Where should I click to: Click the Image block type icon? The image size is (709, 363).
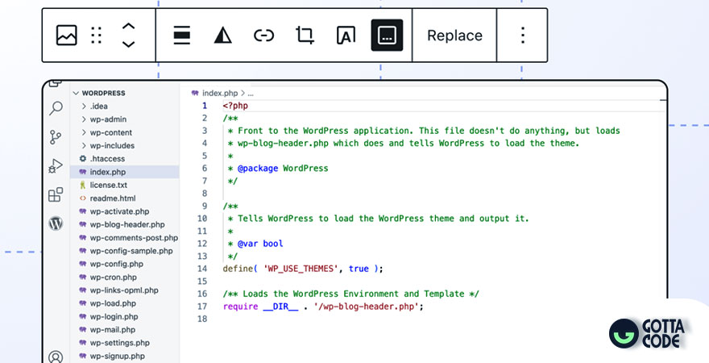point(66,35)
